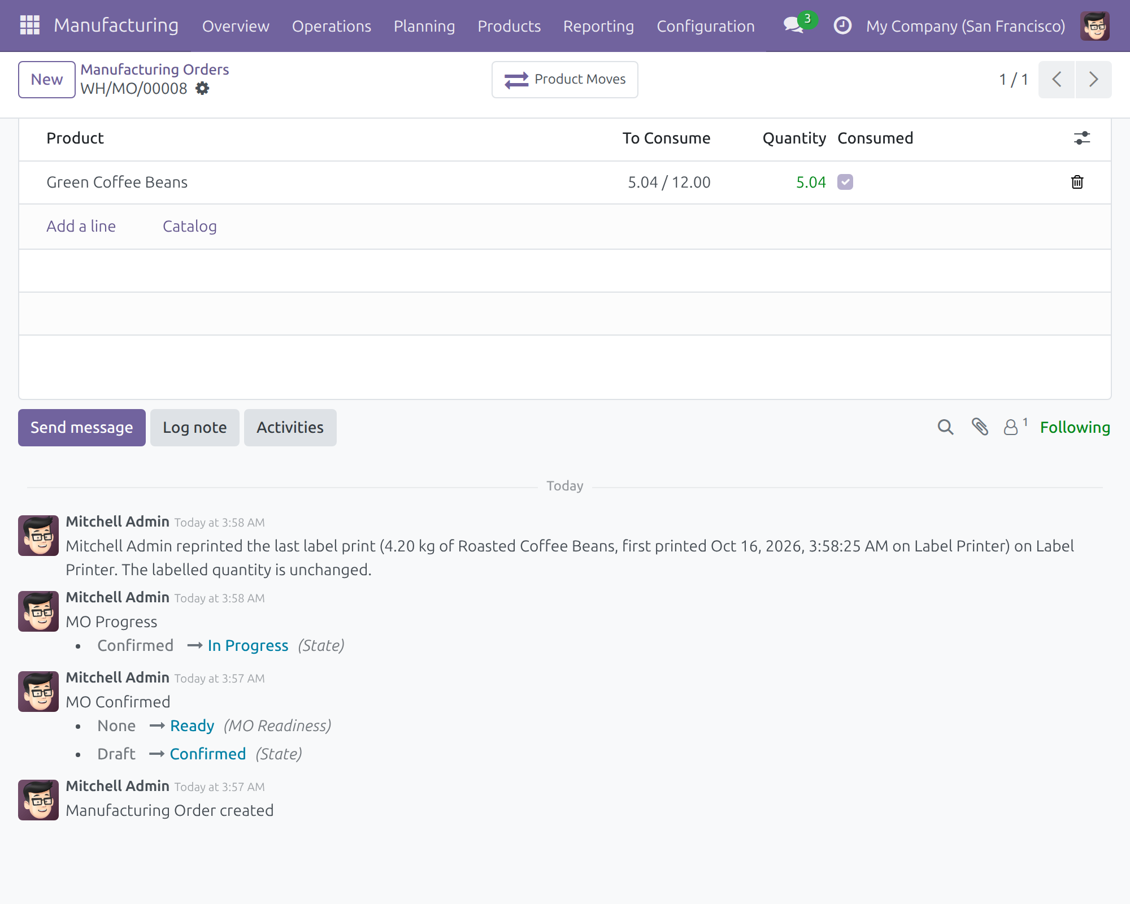
Task: Open the Products menu
Action: (509, 26)
